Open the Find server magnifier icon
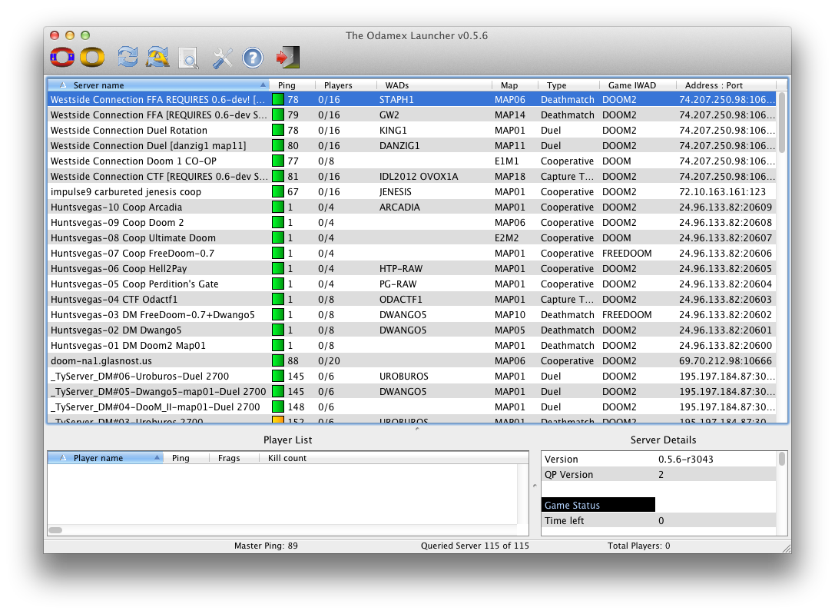The height and width of the screenshot is (614, 835). tap(188, 58)
